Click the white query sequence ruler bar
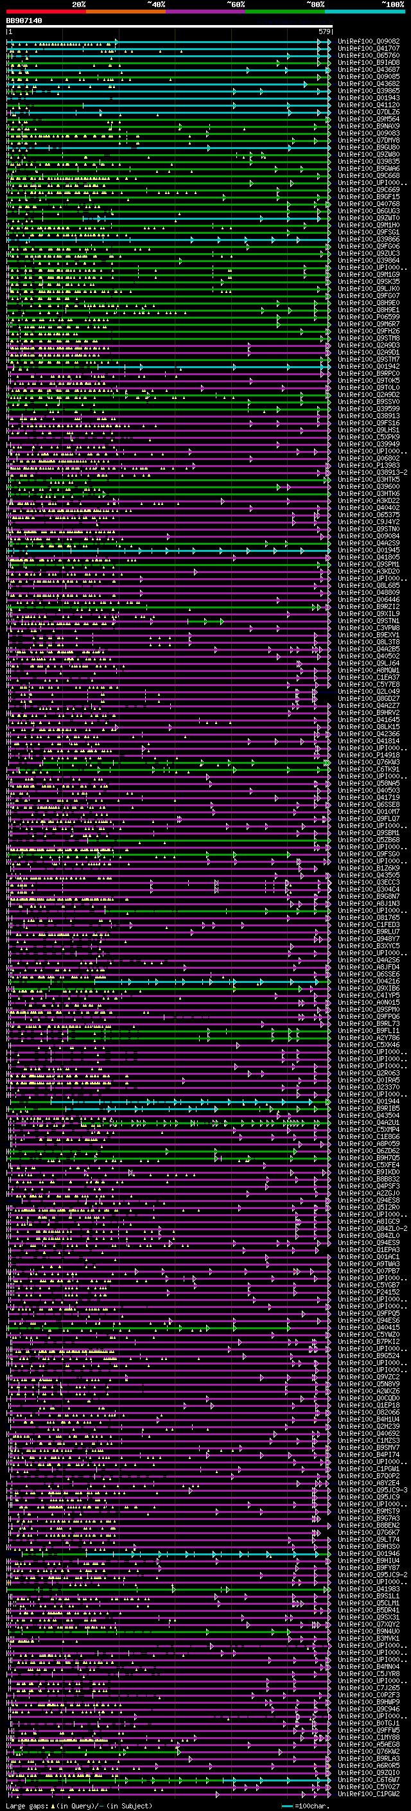Screen dimensions: 411x1811 tap(170, 27)
